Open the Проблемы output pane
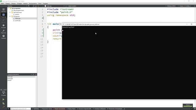The height and width of the screenshot is (110, 196). pyautogui.click(x=36, y=109)
